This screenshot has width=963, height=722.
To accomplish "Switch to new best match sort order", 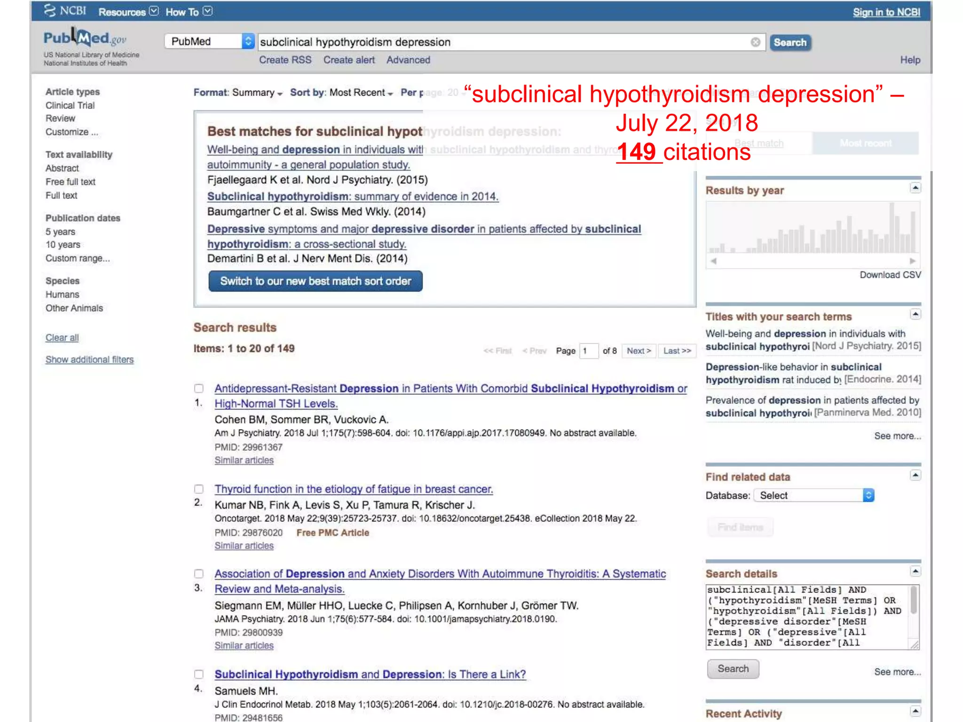I will [316, 281].
